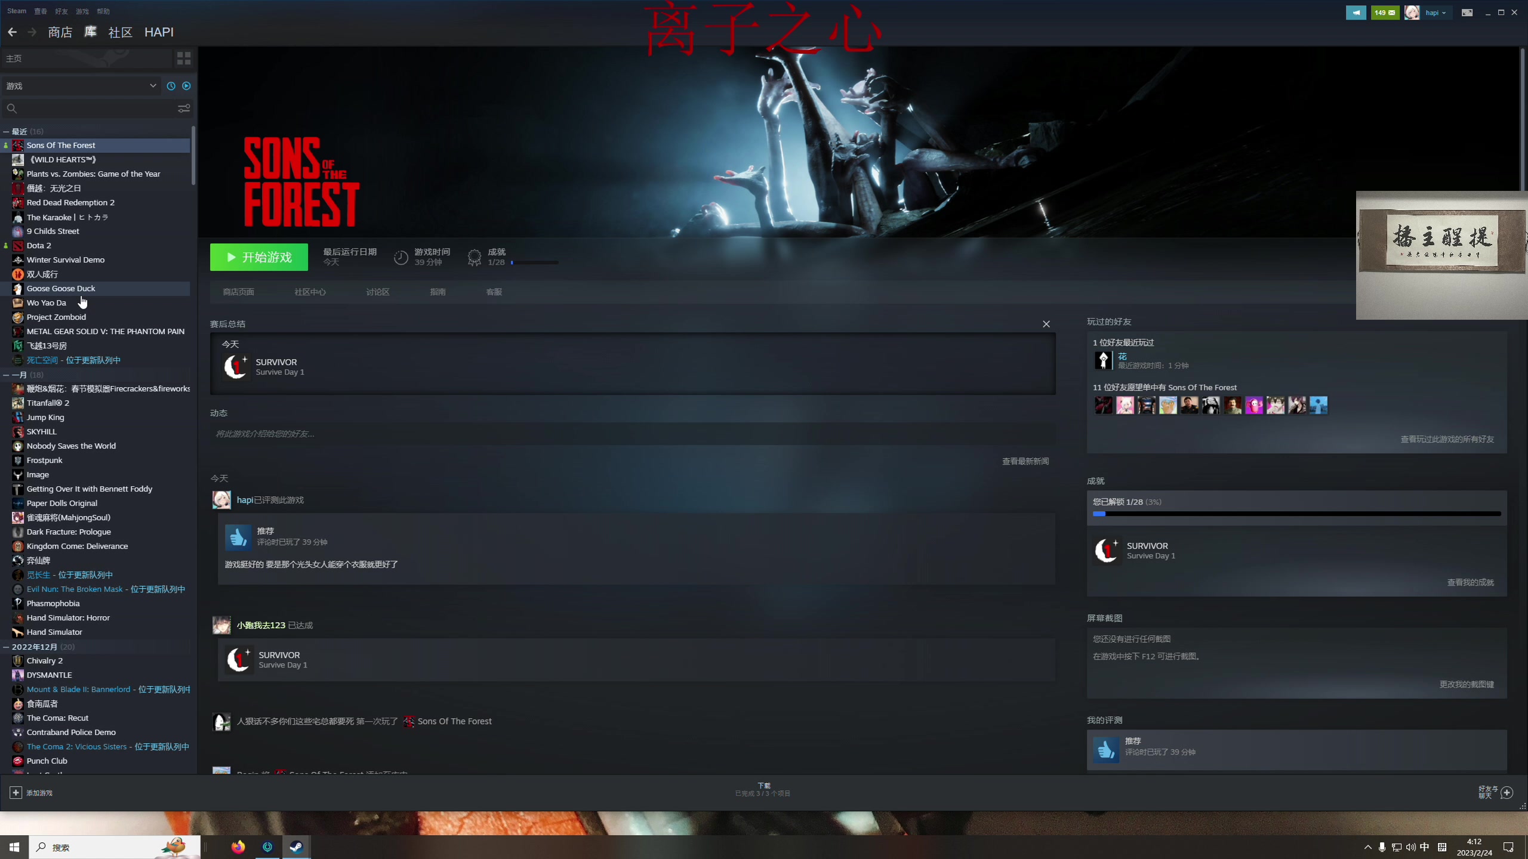Collapse the 最近 games group
The image size is (1528, 859).
pyautogui.click(x=6, y=131)
